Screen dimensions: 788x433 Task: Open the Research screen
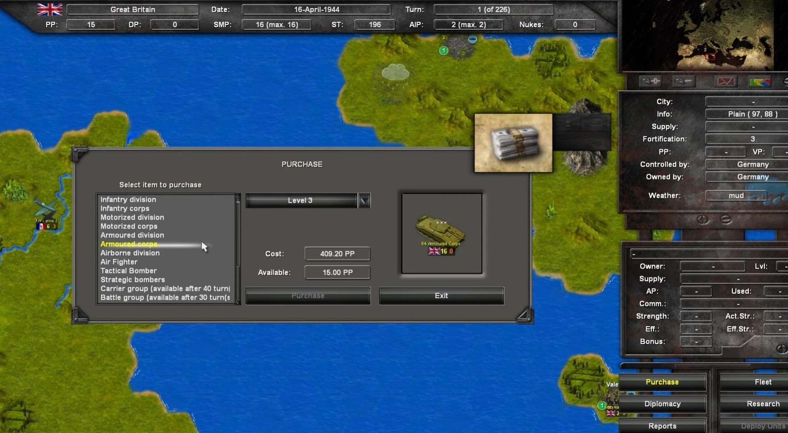tap(754, 404)
